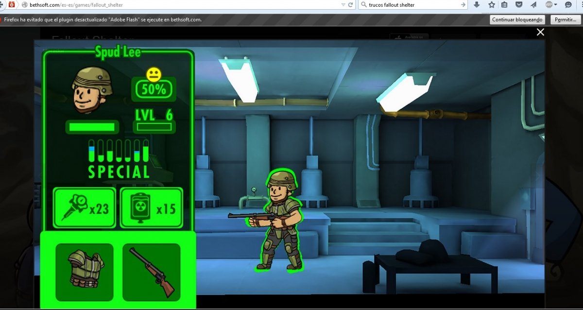The height and width of the screenshot is (310, 583).
Task: Bookmark this page with star icon
Action: [x=492, y=5]
